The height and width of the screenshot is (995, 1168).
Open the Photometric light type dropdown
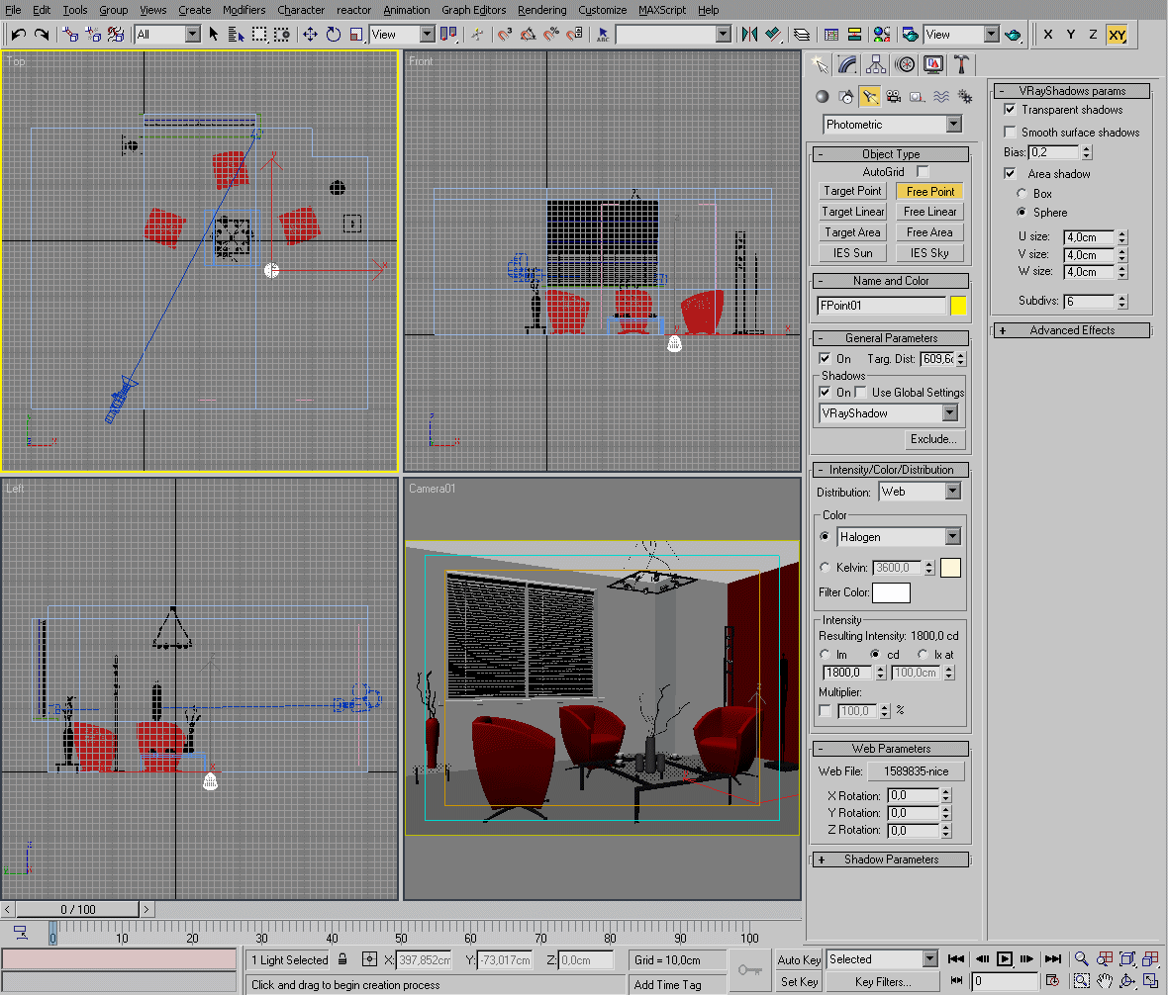coord(893,125)
